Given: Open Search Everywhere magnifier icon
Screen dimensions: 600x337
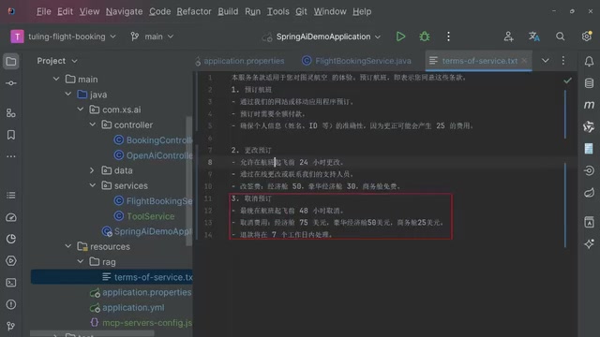Looking at the screenshot, I should click(561, 37).
